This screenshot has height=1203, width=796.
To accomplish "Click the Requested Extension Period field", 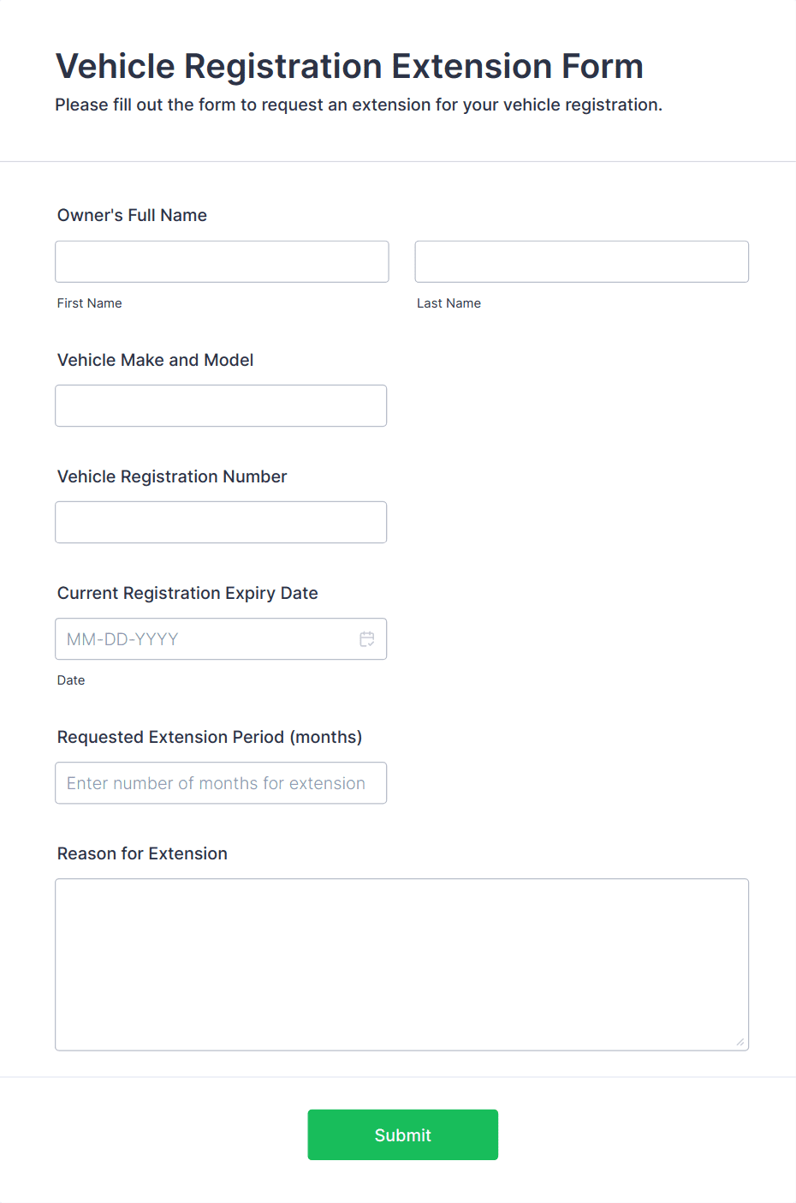I will 221,782.
